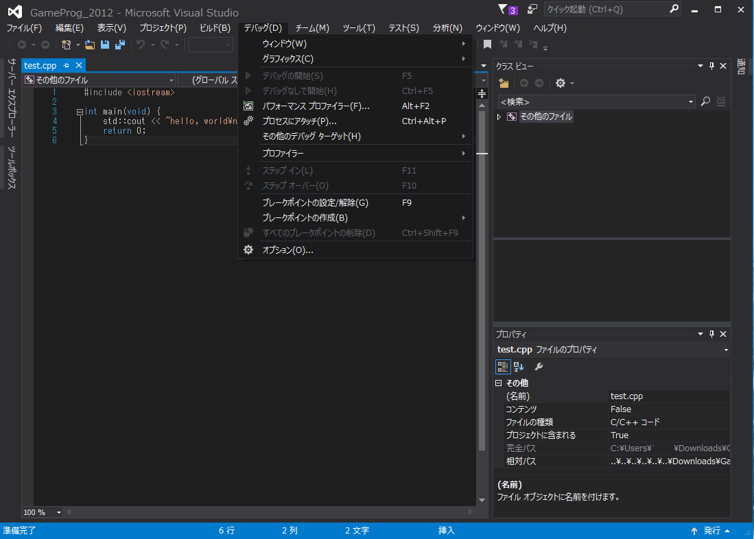The height and width of the screenshot is (539, 754).
Task: Expand その他のファイル node in Class View
Action: (499, 117)
